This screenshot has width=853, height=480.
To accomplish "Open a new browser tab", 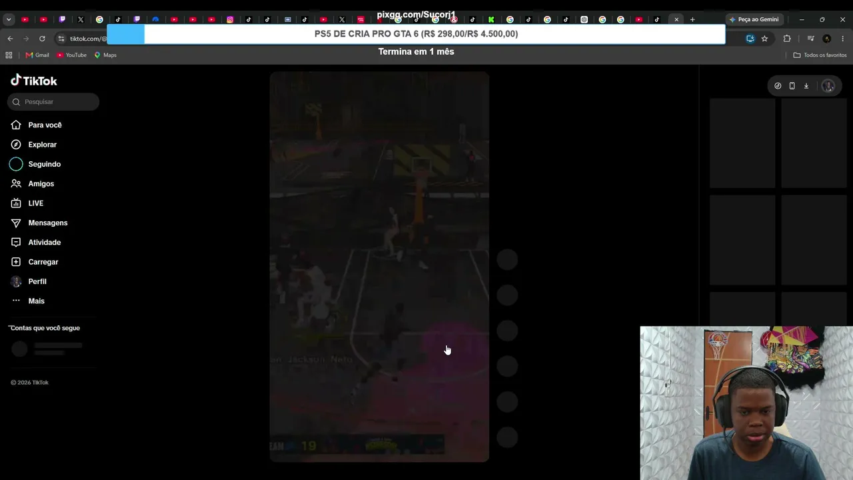I will click(692, 19).
